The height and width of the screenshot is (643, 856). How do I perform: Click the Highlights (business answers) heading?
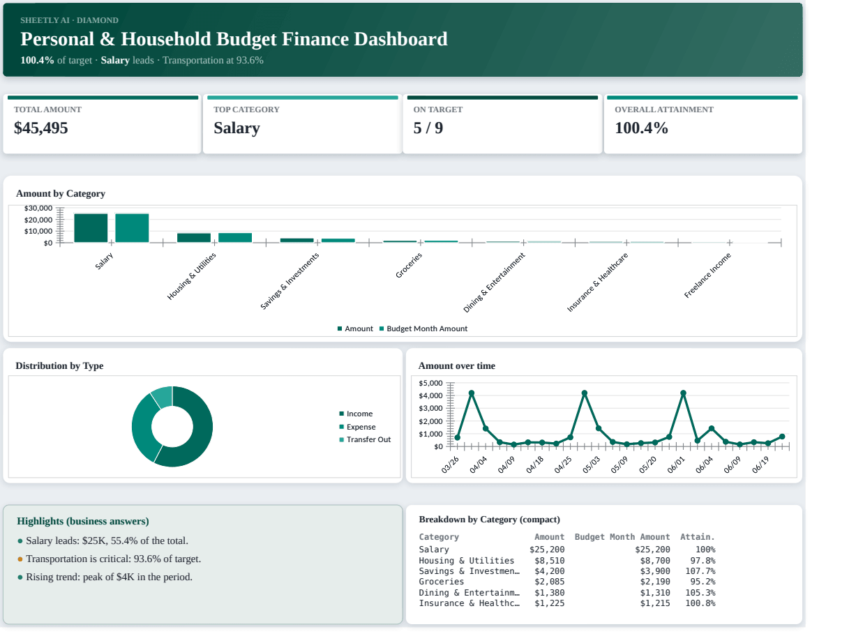coord(83,521)
